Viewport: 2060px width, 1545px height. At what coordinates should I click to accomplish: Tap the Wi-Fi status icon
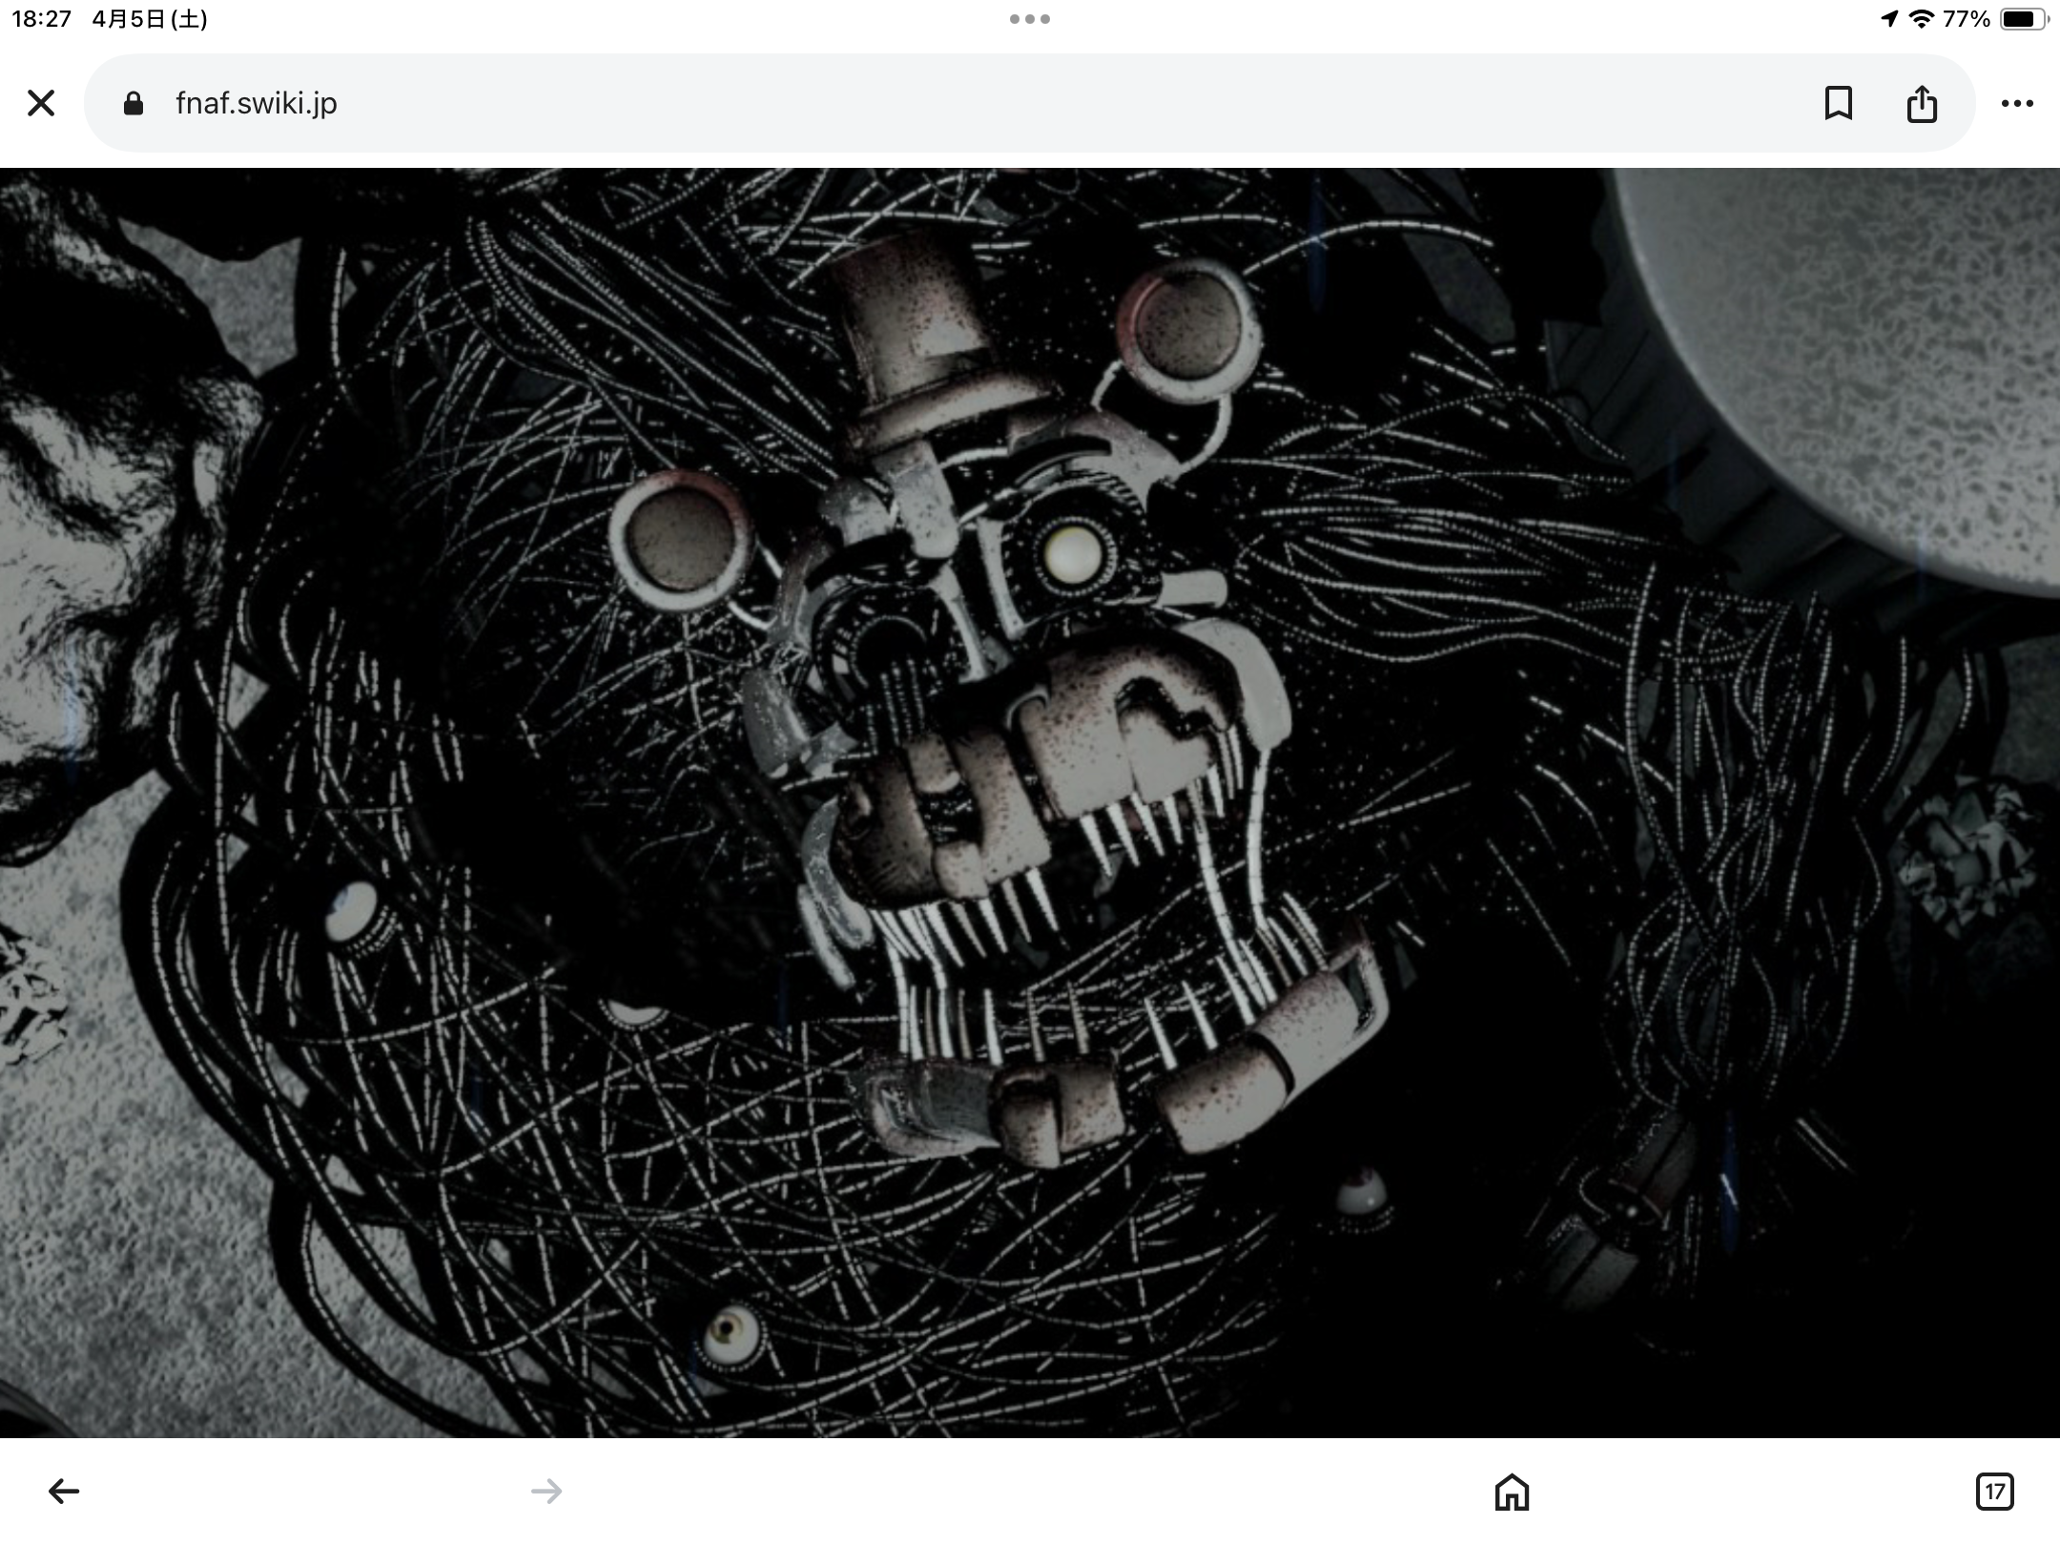tap(1922, 19)
